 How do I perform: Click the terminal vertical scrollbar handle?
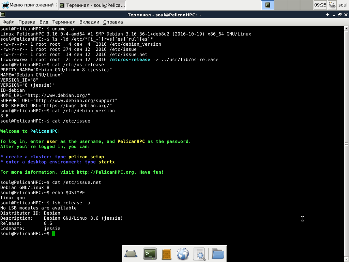[x=346, y=144]
